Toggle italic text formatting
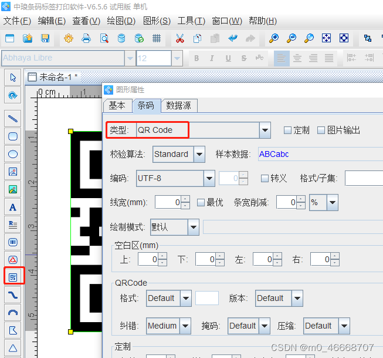This screenshot has width=383, height=358. pos(212,58)
